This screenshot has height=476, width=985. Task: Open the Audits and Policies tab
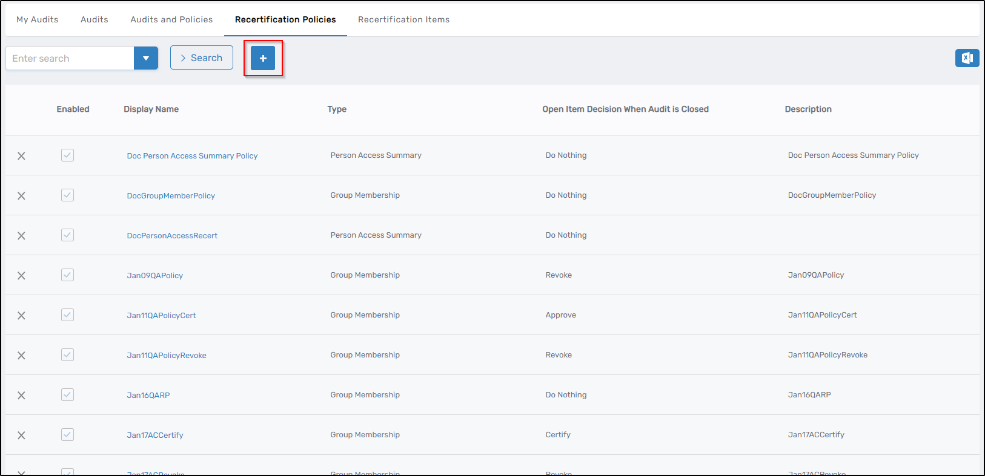click(x=171, y=19)
